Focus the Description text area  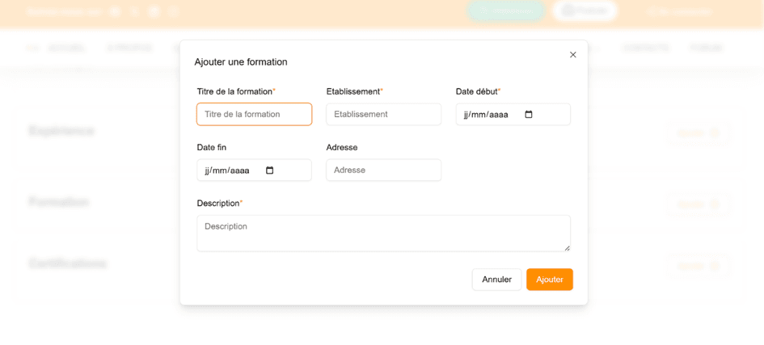(383, 233)
